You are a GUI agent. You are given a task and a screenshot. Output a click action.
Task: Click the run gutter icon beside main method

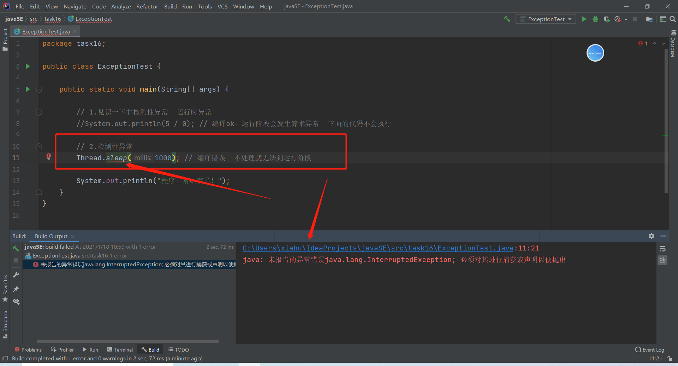28,89
